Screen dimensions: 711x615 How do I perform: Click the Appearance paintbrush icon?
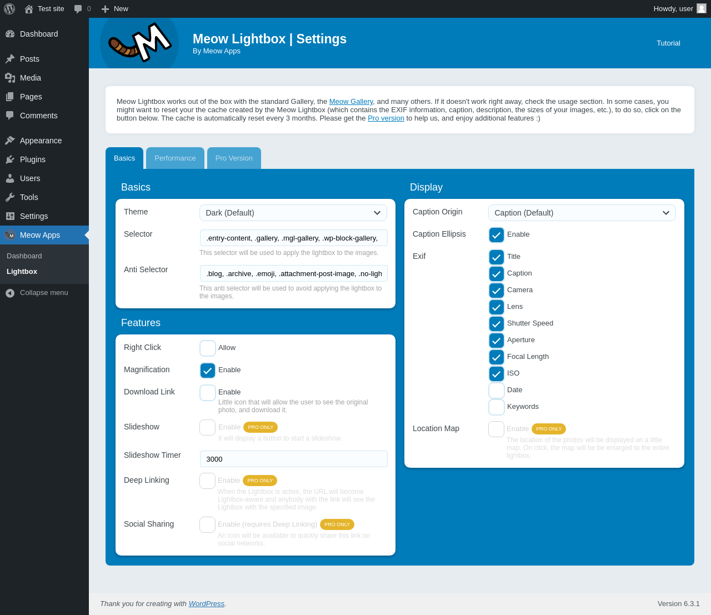point(10,141)
